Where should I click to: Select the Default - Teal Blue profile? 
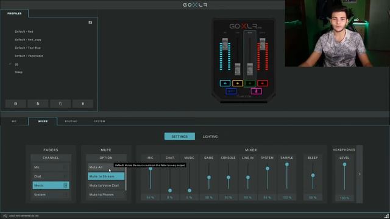pyautogui.click(x=27, y=47)
